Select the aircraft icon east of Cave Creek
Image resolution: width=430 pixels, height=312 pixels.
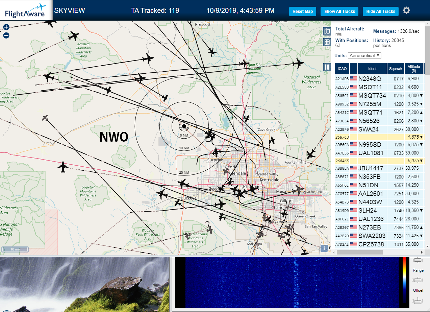(x=272, y=140)
